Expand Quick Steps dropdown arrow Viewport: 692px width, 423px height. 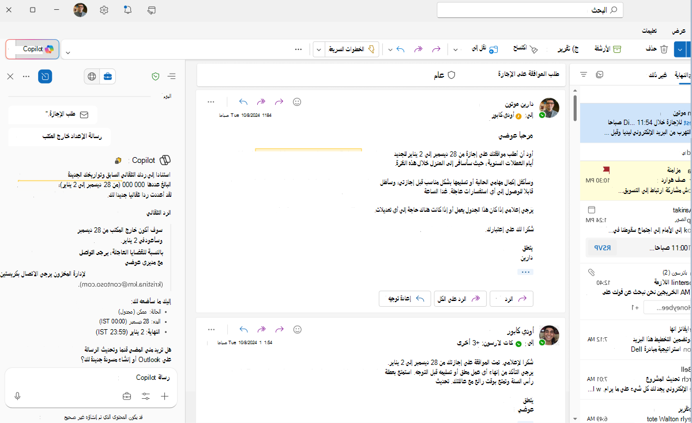click(319, 49)
